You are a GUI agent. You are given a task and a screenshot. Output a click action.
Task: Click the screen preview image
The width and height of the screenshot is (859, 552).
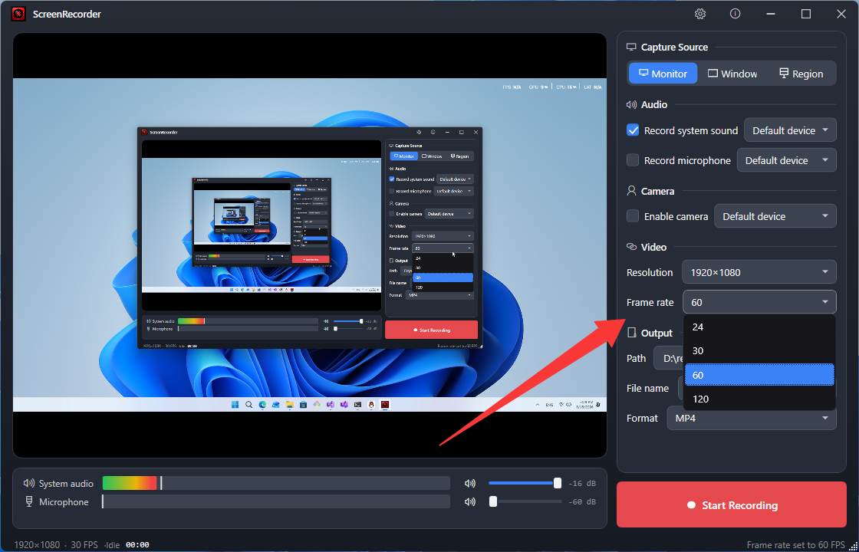[x=310, y=245]
